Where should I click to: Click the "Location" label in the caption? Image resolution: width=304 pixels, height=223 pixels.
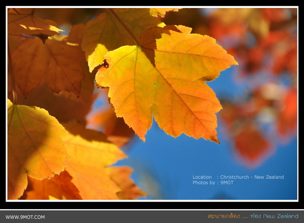click(202, 177)
